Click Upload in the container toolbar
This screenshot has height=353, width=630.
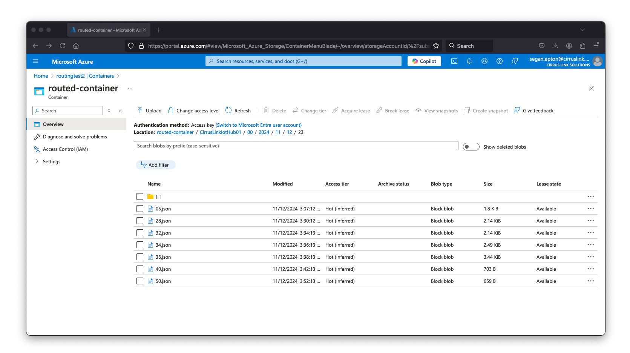pos(150,111)
